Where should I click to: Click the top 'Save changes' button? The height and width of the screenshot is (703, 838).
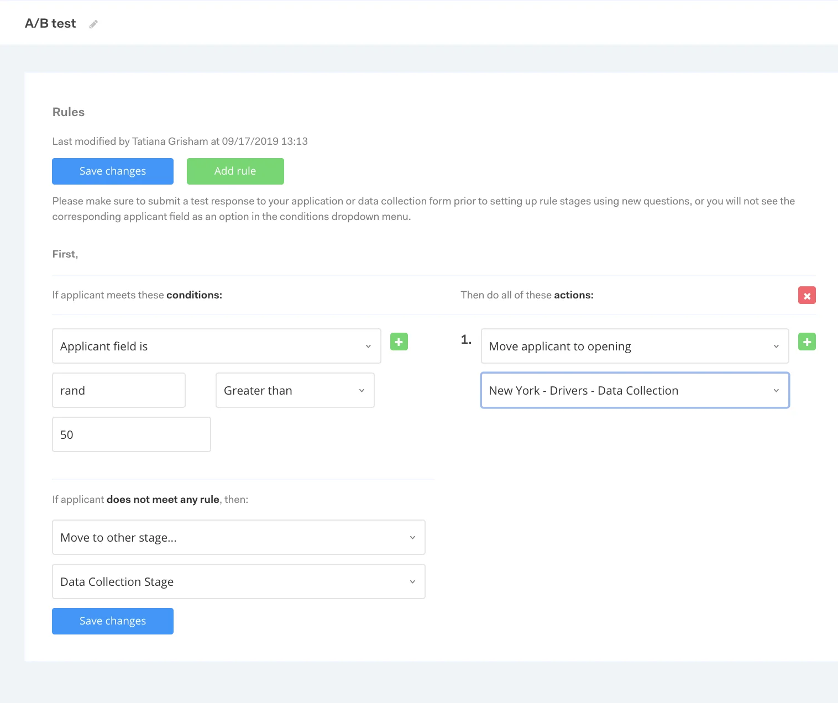coord(113,171)
